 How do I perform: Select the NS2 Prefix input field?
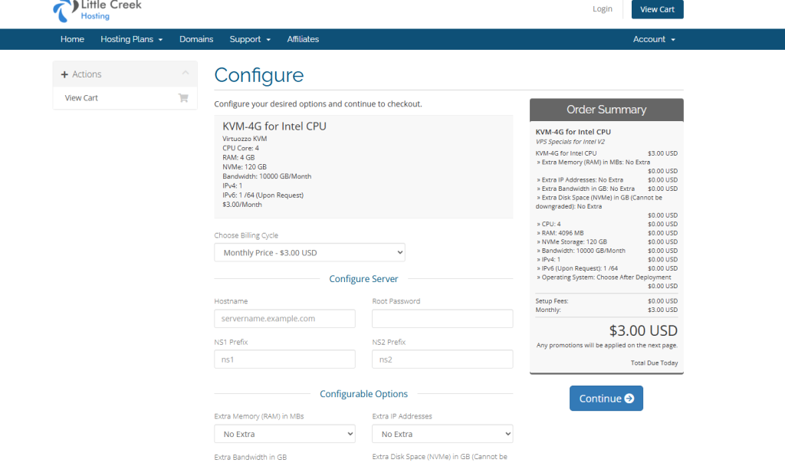[x=442, y=360]
